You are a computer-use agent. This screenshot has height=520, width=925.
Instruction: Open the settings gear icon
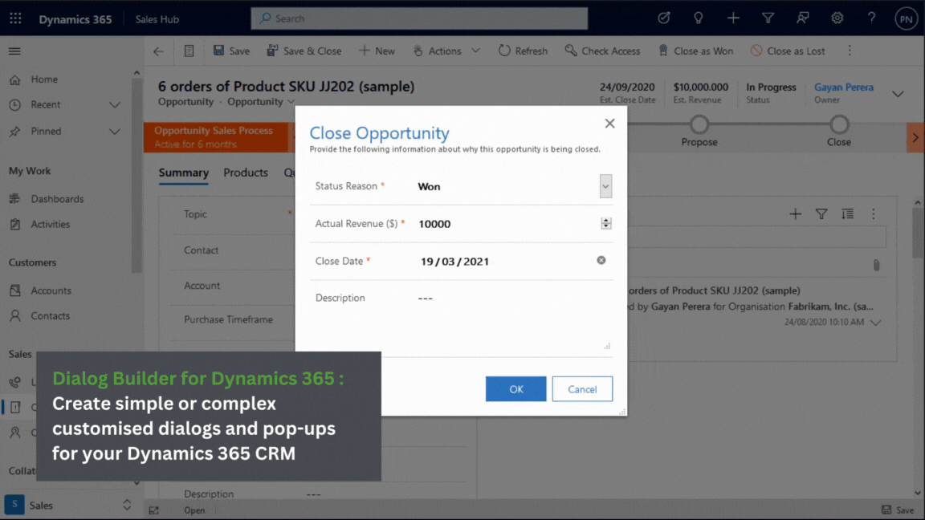click(x=837, y=18)
